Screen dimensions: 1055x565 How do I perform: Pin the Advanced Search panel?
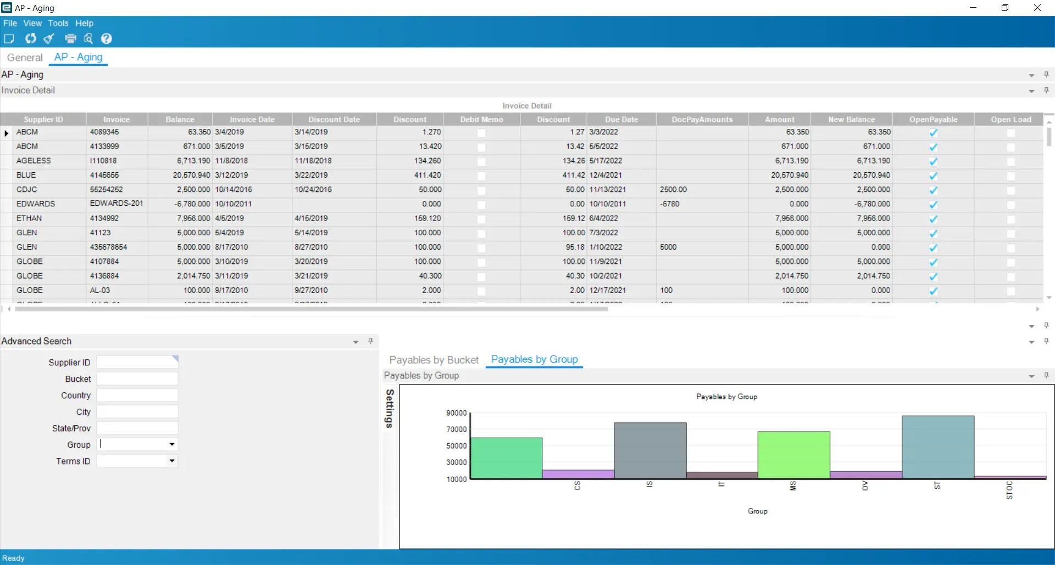click(370, 341)
